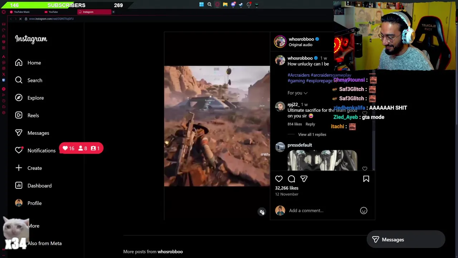This screenshot has width=458, height=258.
Task: Toggle reel audio mute button
Action: click(x=262, y=212)
